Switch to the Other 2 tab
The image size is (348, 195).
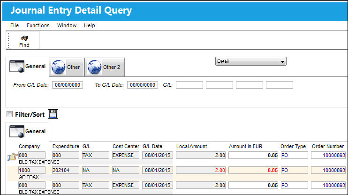[x=105, y=67]
